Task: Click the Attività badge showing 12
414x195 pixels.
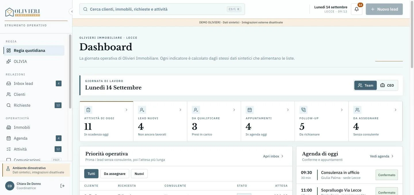Action: tap(58, 149)
